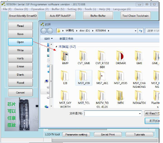
Task: Click the forward navigation arrow in dialog
Action: tap(50, 31)
